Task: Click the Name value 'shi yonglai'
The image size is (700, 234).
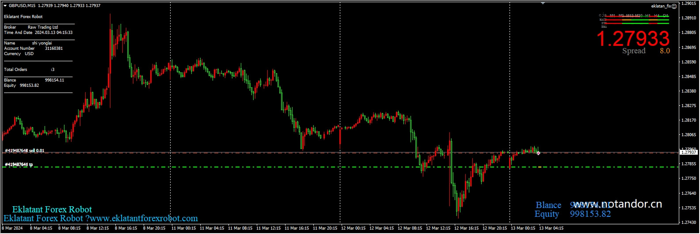Action: (x=42, y=43)
